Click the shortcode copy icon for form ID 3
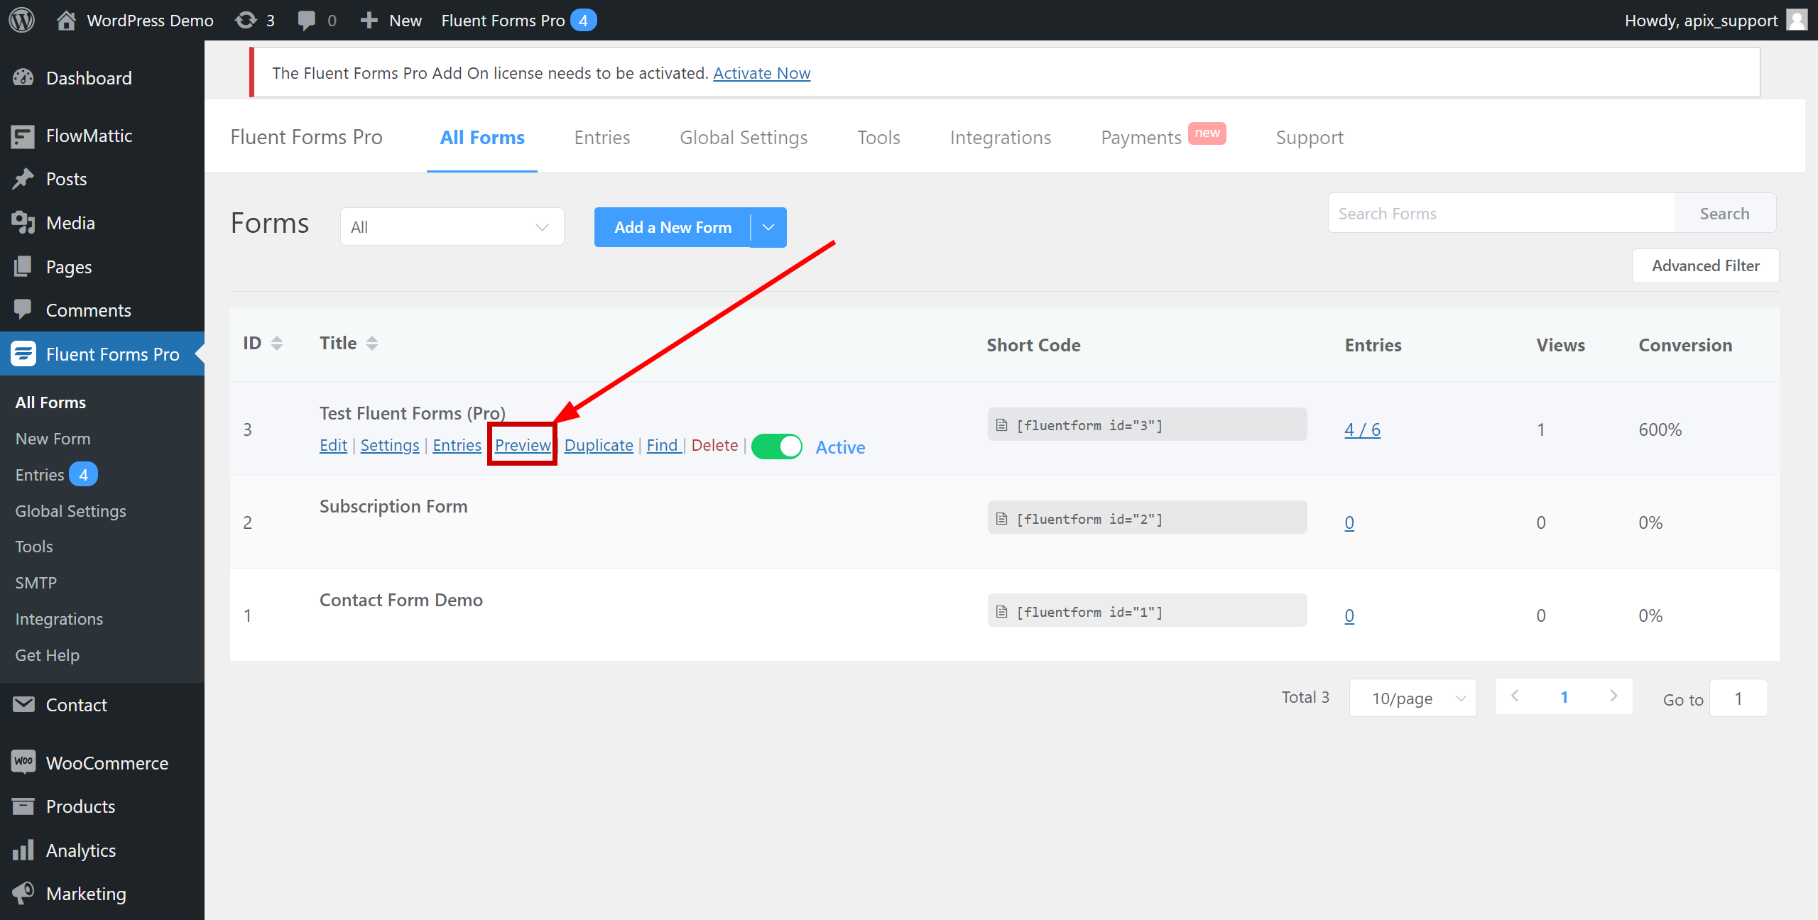Viewport: 1818px width, 920px height. 1002,424
